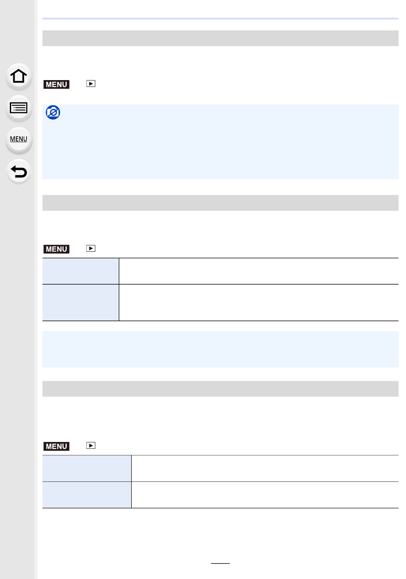This screenshot has width=406, height=579.
Task: Go to the manual's home page icon
Action: (18, 76)
